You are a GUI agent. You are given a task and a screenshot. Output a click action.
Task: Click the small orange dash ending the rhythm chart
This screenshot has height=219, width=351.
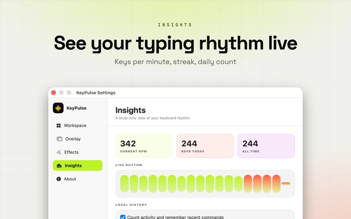point(286,184)
